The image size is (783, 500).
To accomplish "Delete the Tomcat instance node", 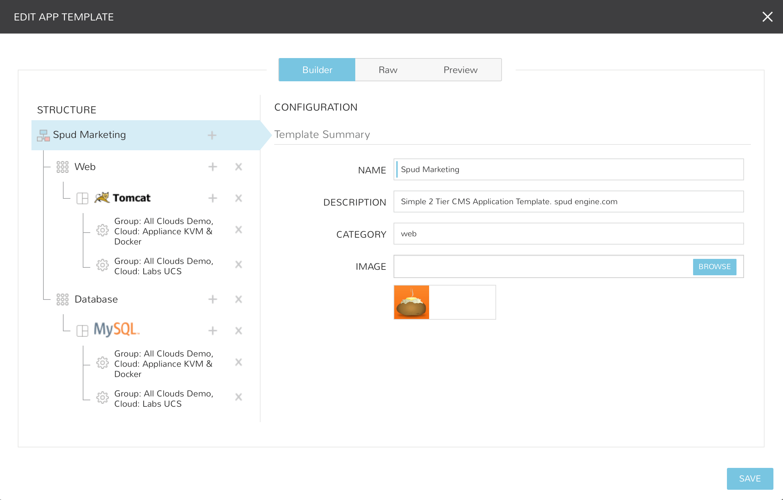I will coord(239,198).
